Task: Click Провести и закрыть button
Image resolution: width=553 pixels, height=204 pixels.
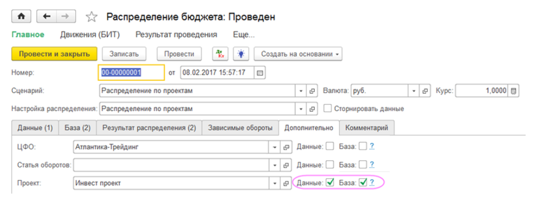Action: (55, 54)
